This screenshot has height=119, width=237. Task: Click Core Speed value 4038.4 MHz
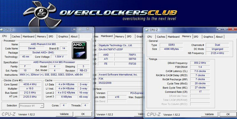pos(30,84)
